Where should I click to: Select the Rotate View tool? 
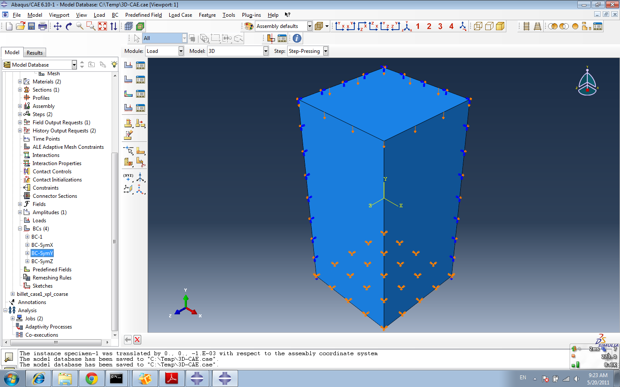pos(69,26)
